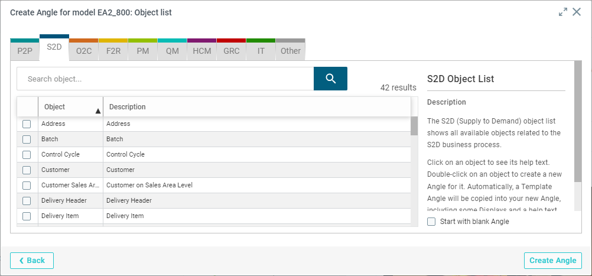Toggle the Delivery Header checkbox
Viewport: 592px width, 276px height.
(27, 201)
